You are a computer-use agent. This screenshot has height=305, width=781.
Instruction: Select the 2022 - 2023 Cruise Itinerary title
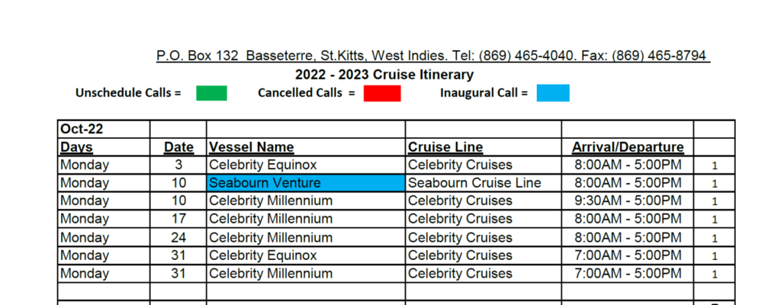click(x=384, y=75)
